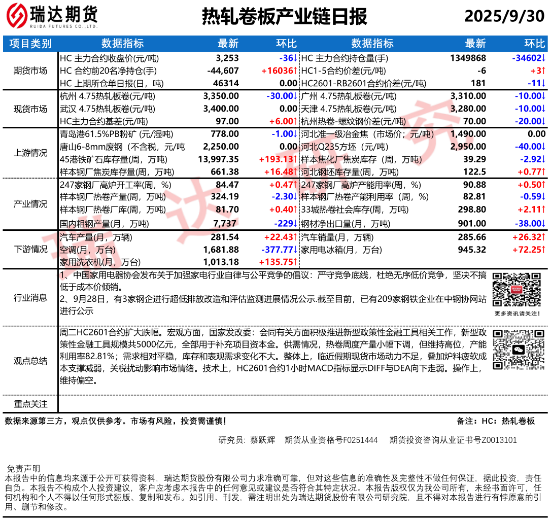Viewport: 550px width, 520px height.
Task: Click the 国内粗钢产量 value 7,737
Action: click(x=225, y=223)
